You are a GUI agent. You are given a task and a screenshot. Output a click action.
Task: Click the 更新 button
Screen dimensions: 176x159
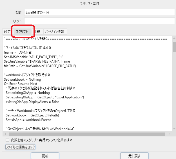(x=45, y=156)
